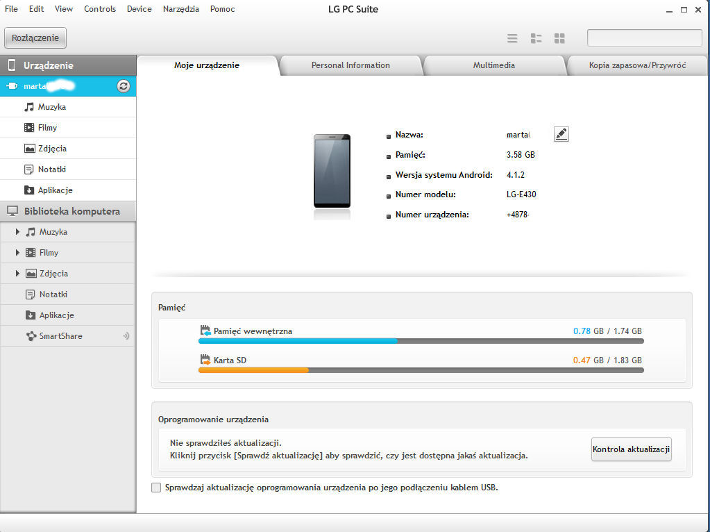Viewport: 710px width, 532px height.
Task: Open SmartShare in the computer library
Action: tap(68, 336)
